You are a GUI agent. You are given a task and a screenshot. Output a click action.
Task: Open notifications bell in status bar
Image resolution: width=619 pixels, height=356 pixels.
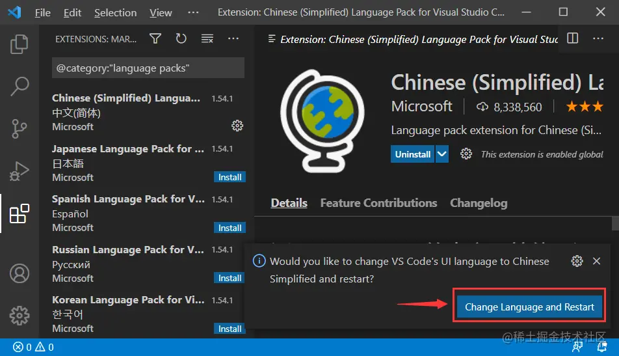click(x=602, y=347)
